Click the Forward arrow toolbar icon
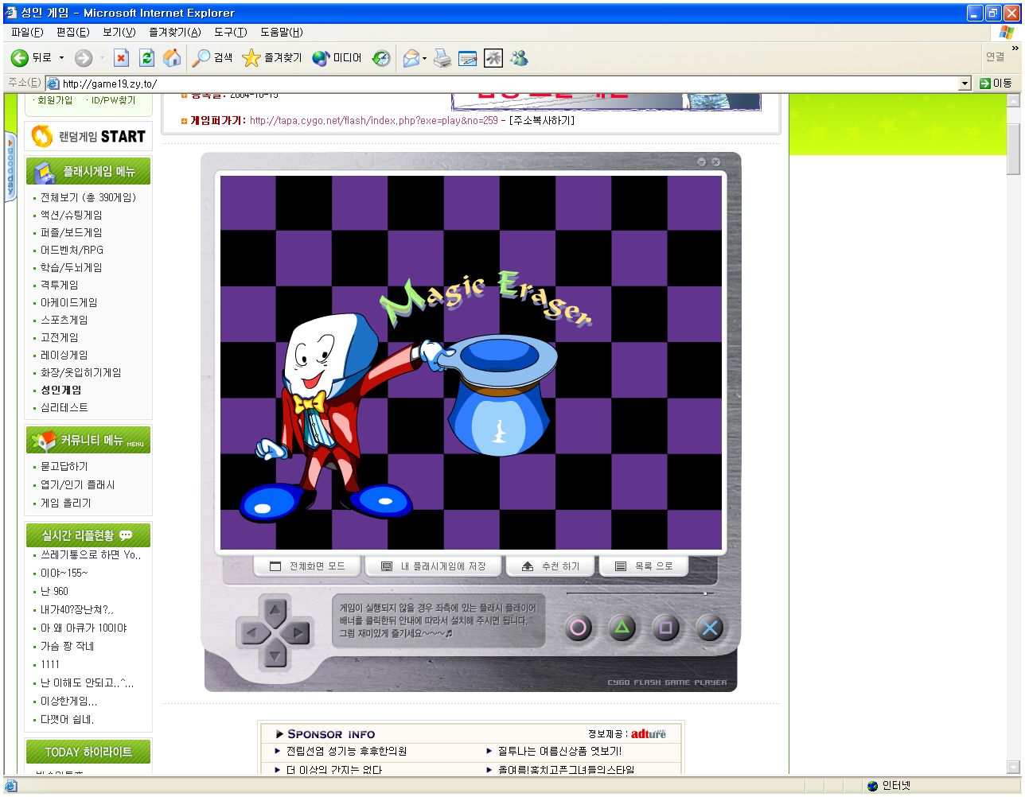 [84, 58]
